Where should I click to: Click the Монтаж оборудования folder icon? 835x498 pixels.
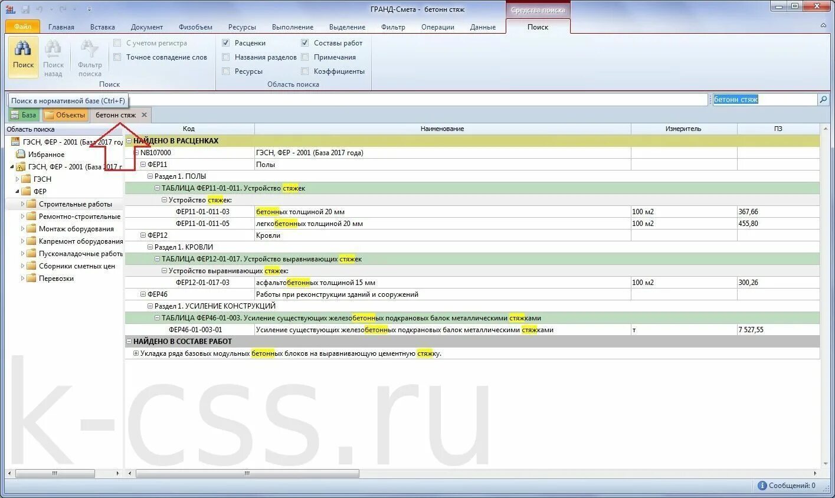[32, 229]
